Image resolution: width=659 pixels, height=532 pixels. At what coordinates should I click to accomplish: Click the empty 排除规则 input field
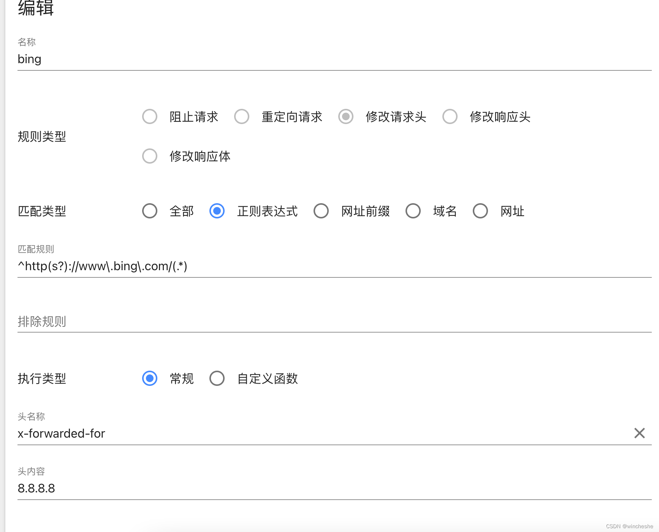tap(334, 321)
